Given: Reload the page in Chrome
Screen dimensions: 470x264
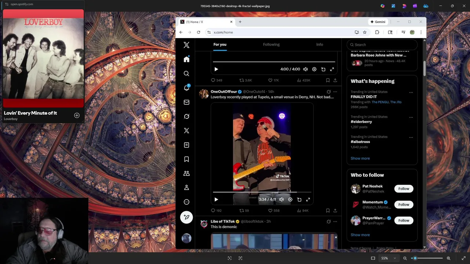Looking at the screenshot, I should (x=199, y=32).
